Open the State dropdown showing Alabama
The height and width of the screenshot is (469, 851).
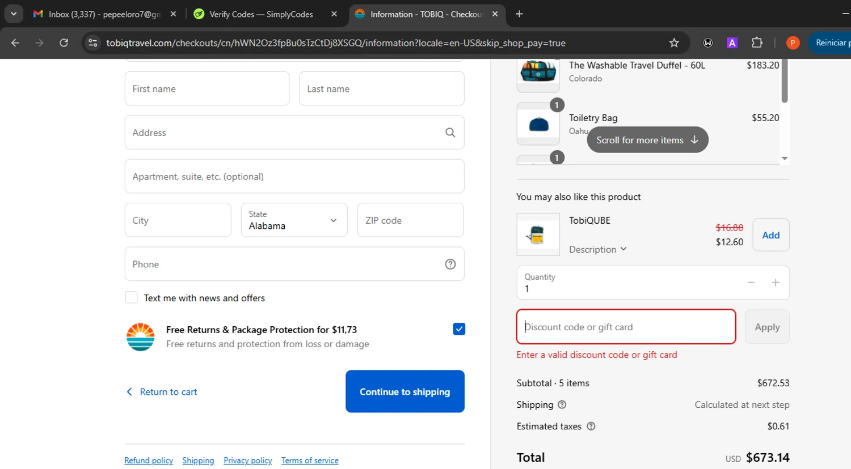tap(294, 220)
